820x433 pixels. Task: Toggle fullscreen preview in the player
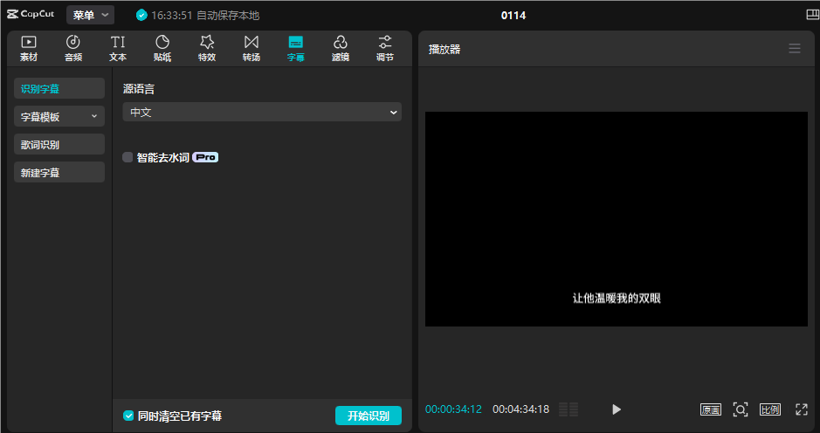(x=802, y=409)
